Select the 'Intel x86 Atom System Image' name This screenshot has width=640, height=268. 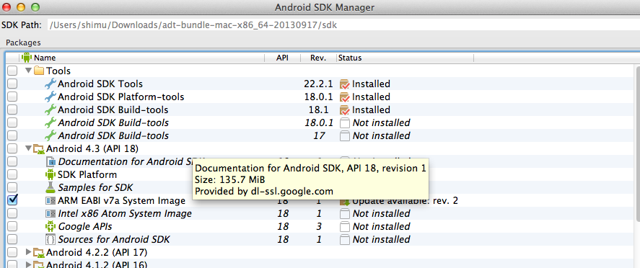pos(125,213)
